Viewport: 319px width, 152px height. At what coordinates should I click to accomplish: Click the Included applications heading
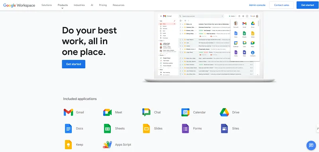[80, 99]
